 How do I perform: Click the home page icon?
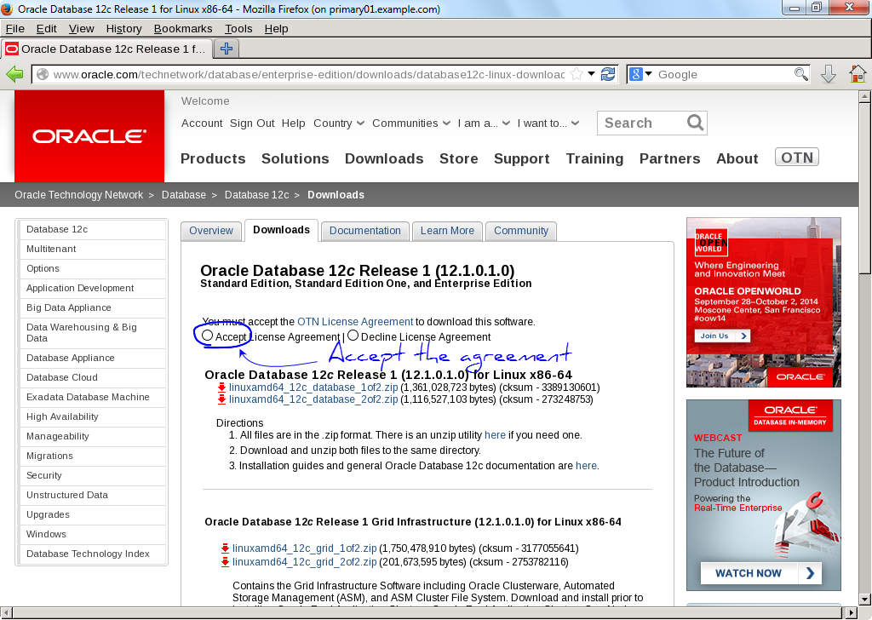point(858,74)
